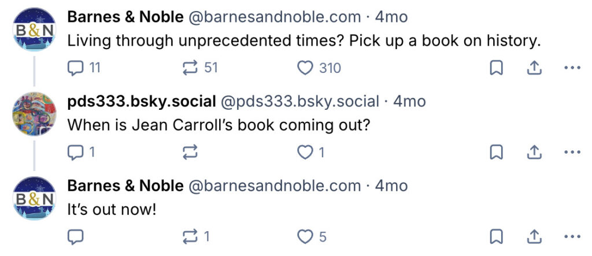Open more options on history book post
This screenshot has height=256, width=592.
[x=571, y=68]
